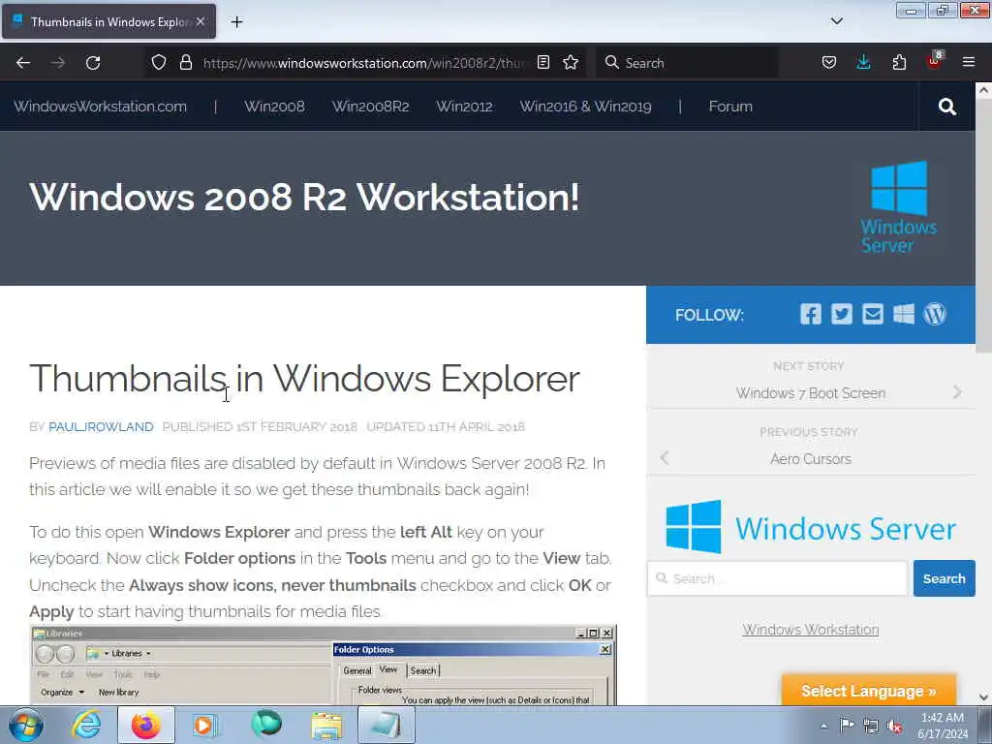992x744 pixels.
Task: Click the Windows Workstation link in sidebar
Action: click(811, 630)
